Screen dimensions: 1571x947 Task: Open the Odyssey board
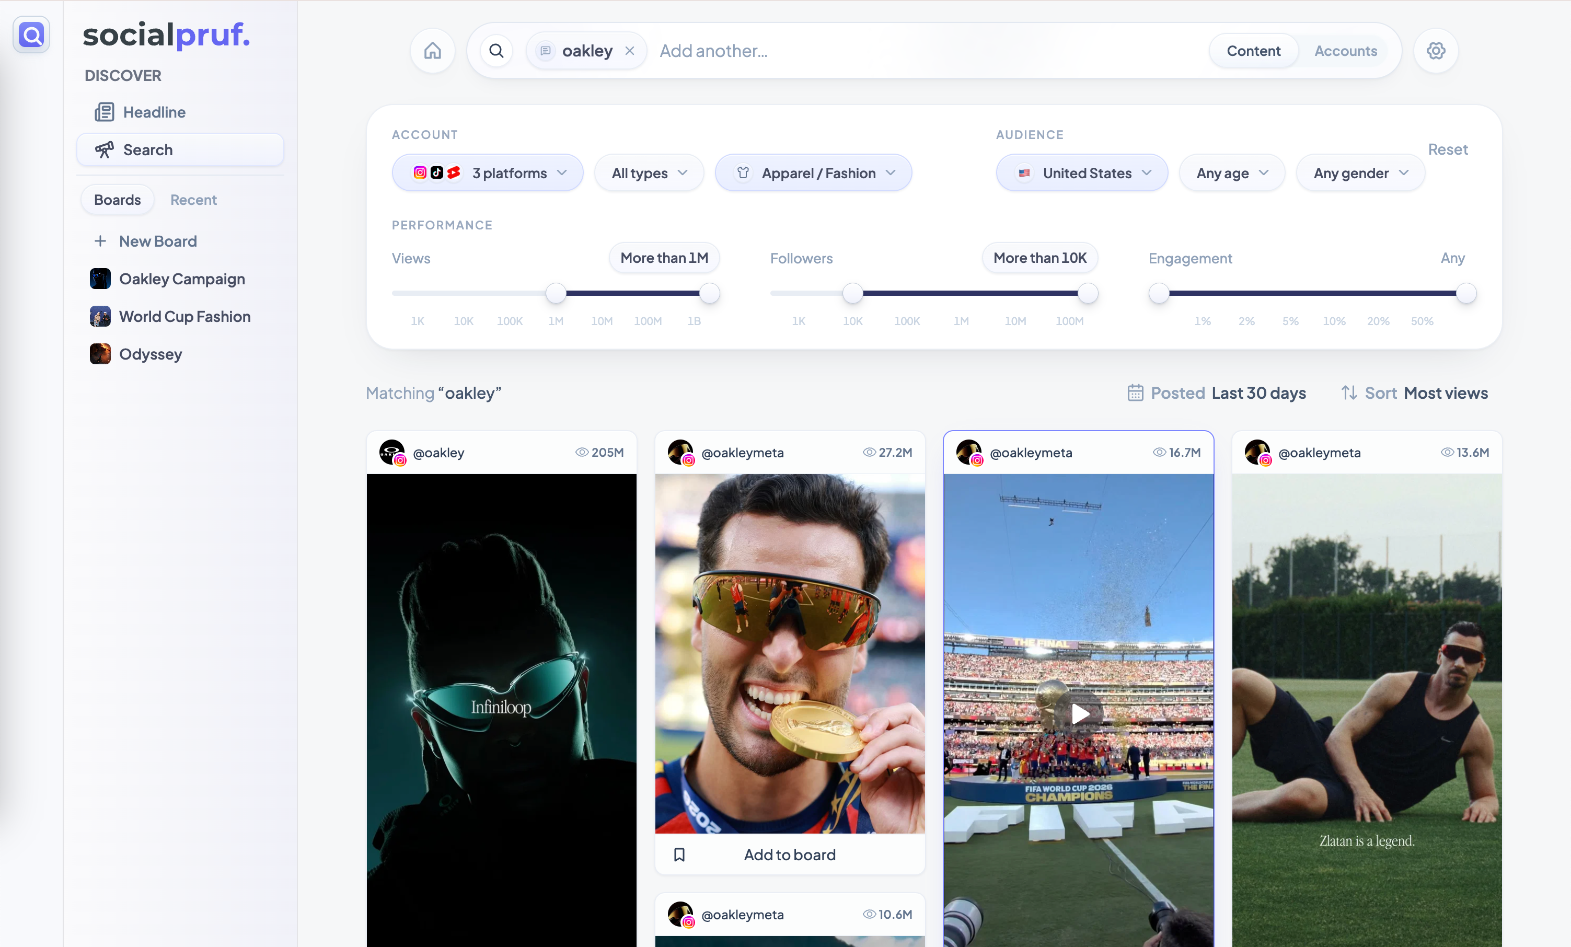click(x=180, y=354)
